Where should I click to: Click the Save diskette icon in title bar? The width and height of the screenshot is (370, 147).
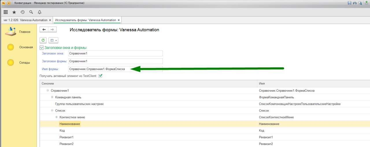click(x=349, y=3)
